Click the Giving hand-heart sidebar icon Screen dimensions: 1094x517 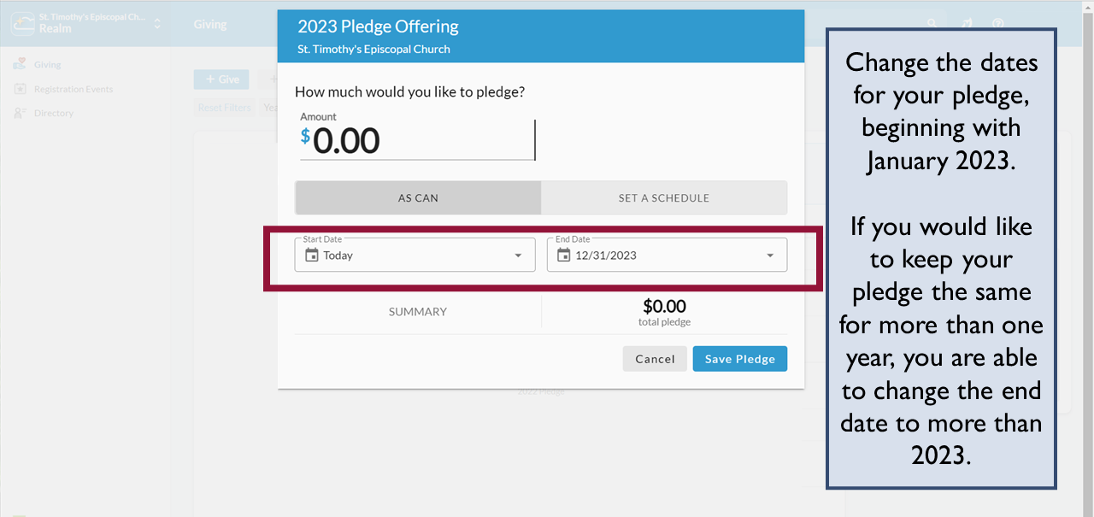(x=20, y=65)
